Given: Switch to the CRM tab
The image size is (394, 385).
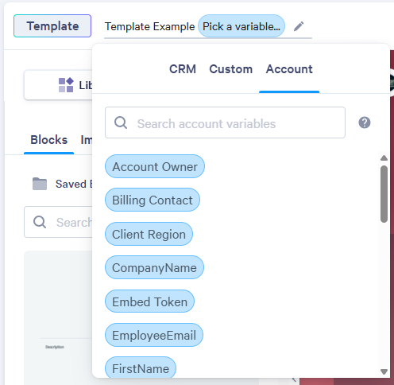Looking at the screenshot, I should pyautogui.click(x=183, y=69).
